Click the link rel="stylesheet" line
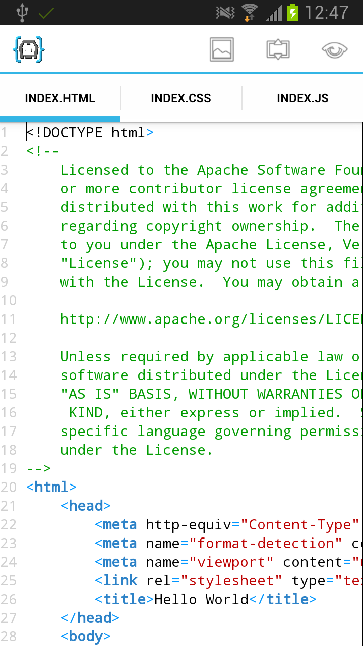Screen dimensions: 363x646 point(228,581)
